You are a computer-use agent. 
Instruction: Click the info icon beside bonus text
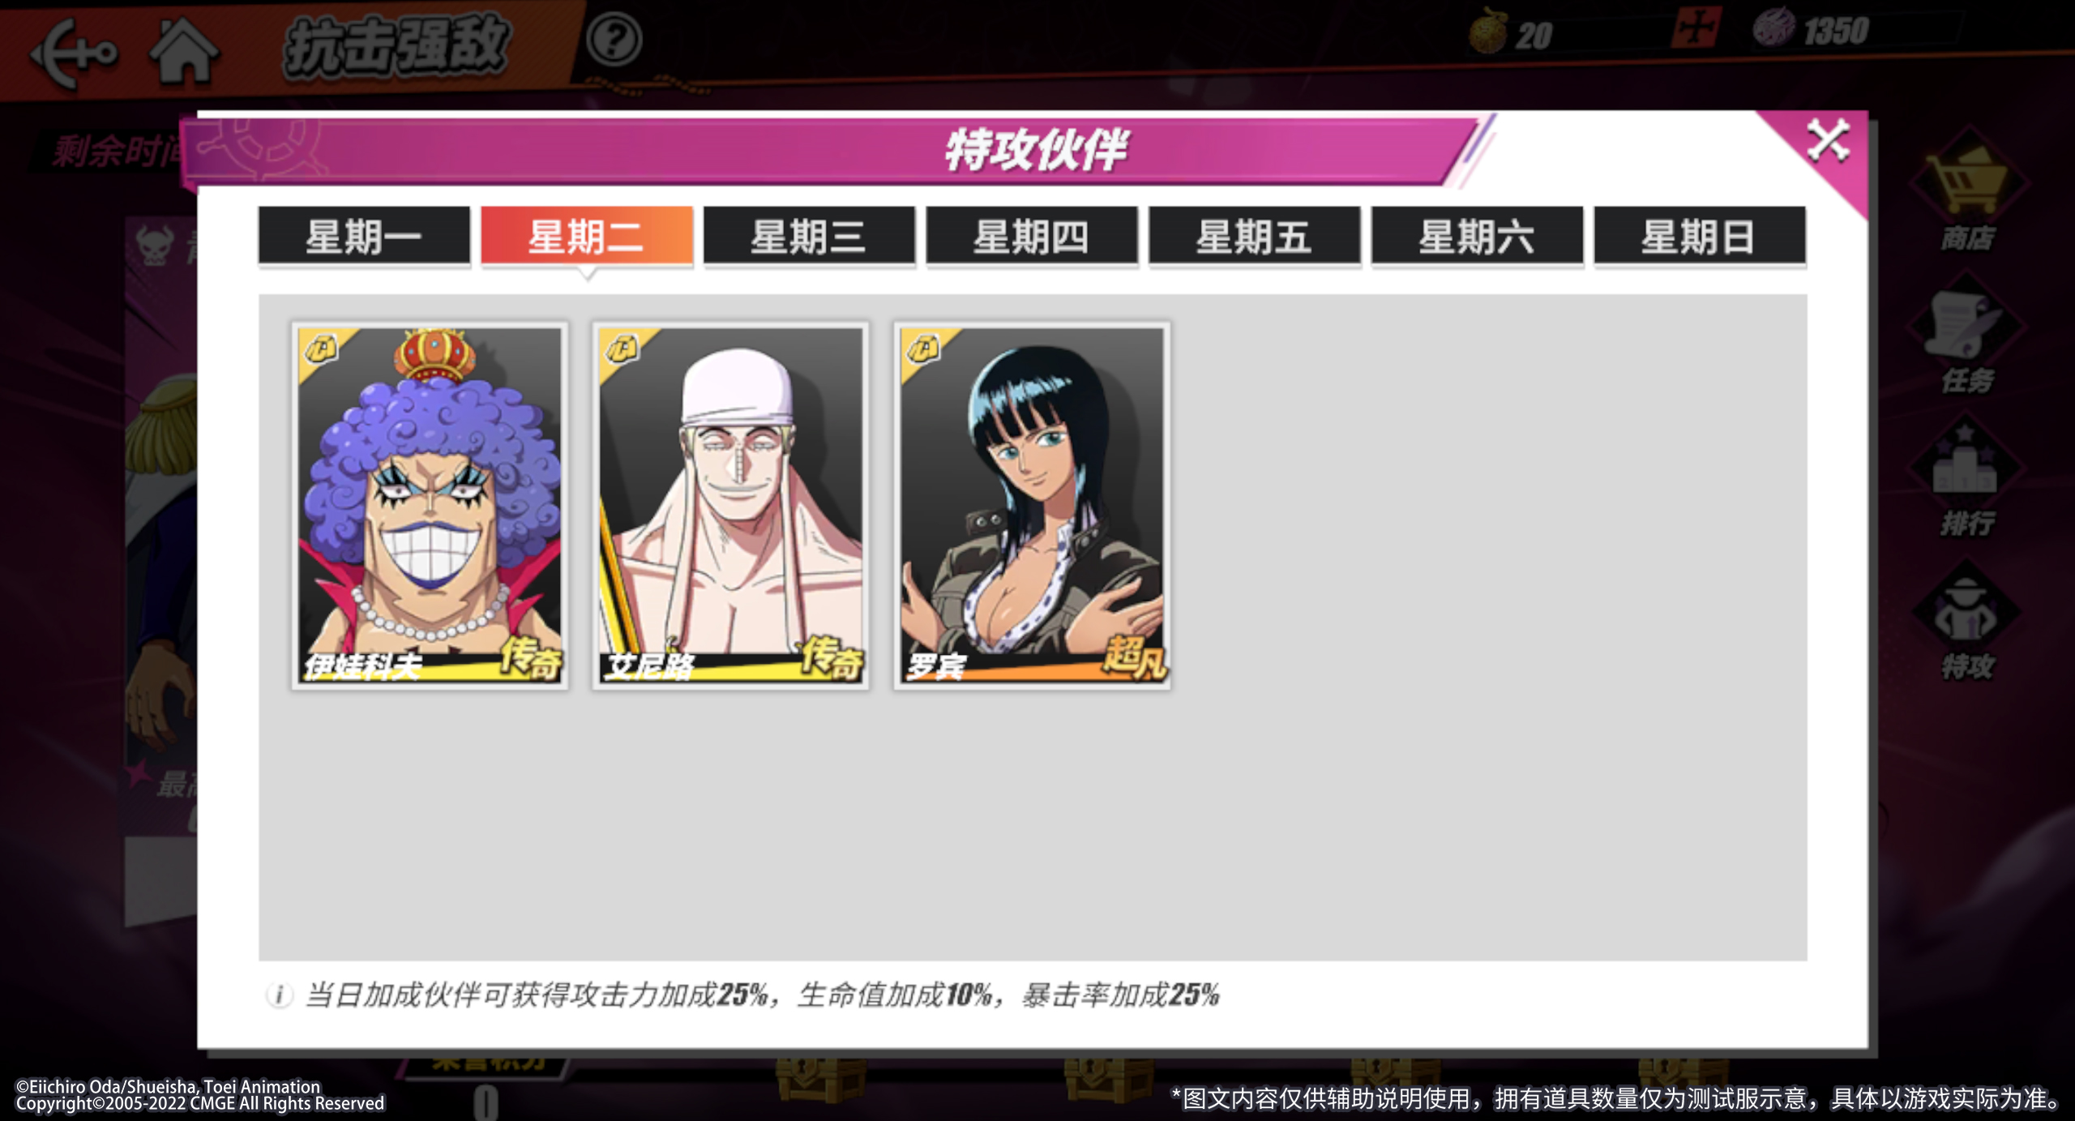tap(279, 995)
